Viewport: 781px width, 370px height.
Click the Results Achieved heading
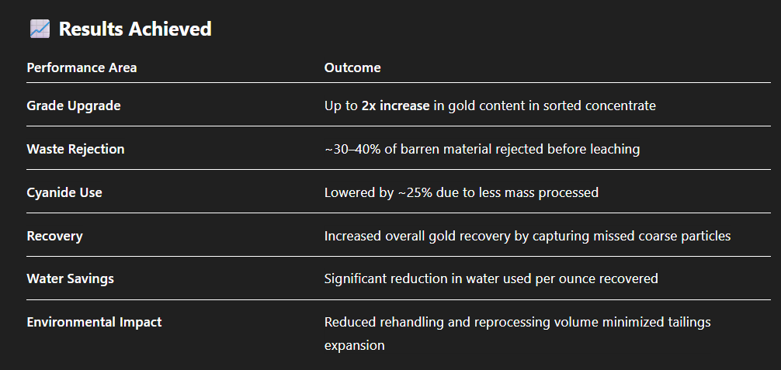coord(135,29)
